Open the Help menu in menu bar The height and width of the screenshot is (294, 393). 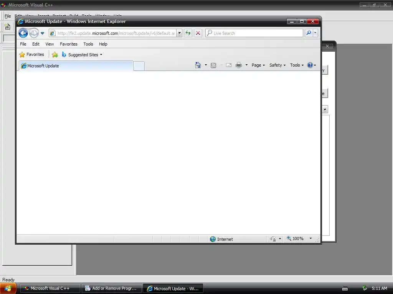click(x=103, y=44)
